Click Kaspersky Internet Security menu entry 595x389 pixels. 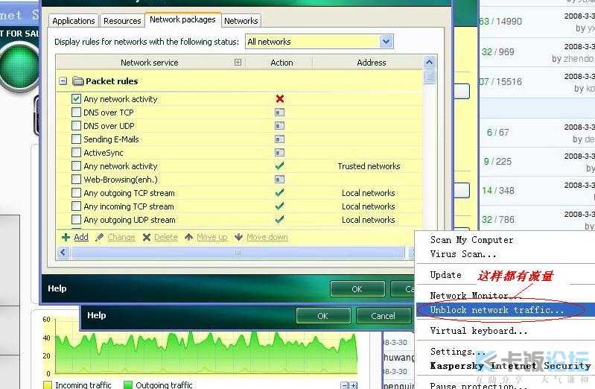pos(510,366)
